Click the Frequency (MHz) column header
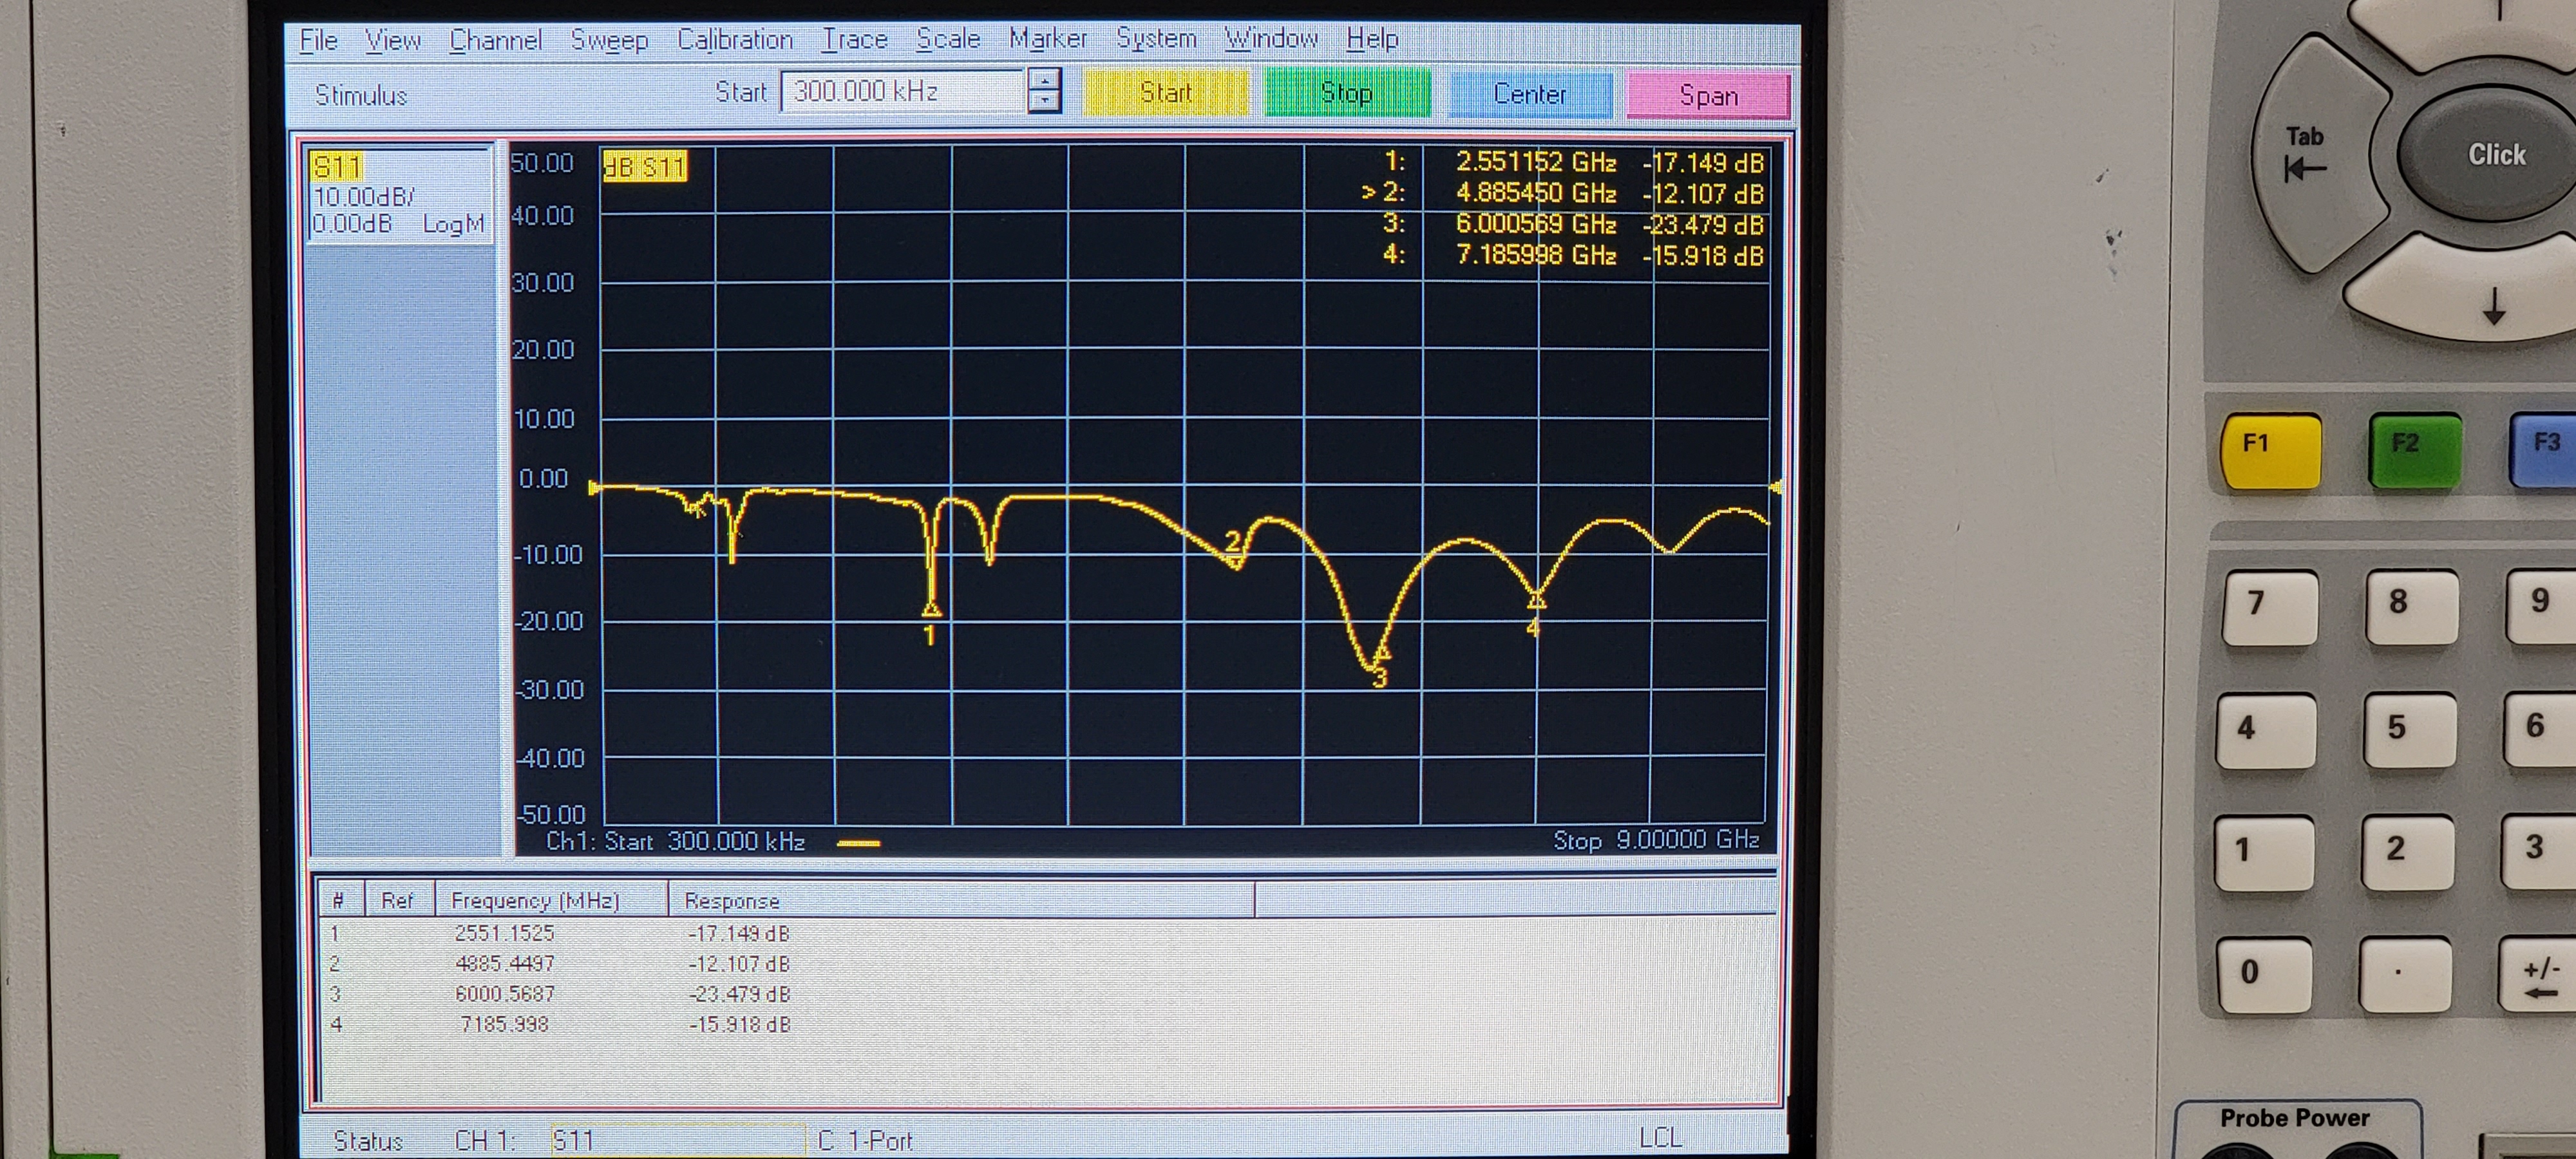This screenshot has height=1159, width=2576. (535, 901)
